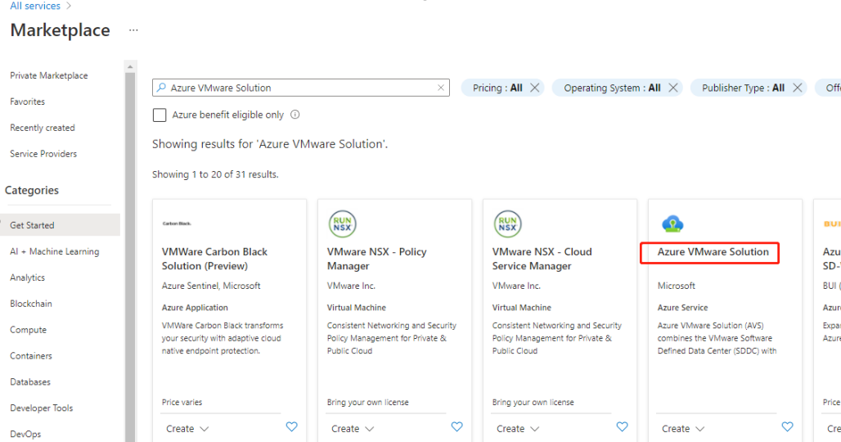The width and height of the screenshot is (841, 442).
Task: Open the info icon beside Azure benefit
Action: (295, 115)
